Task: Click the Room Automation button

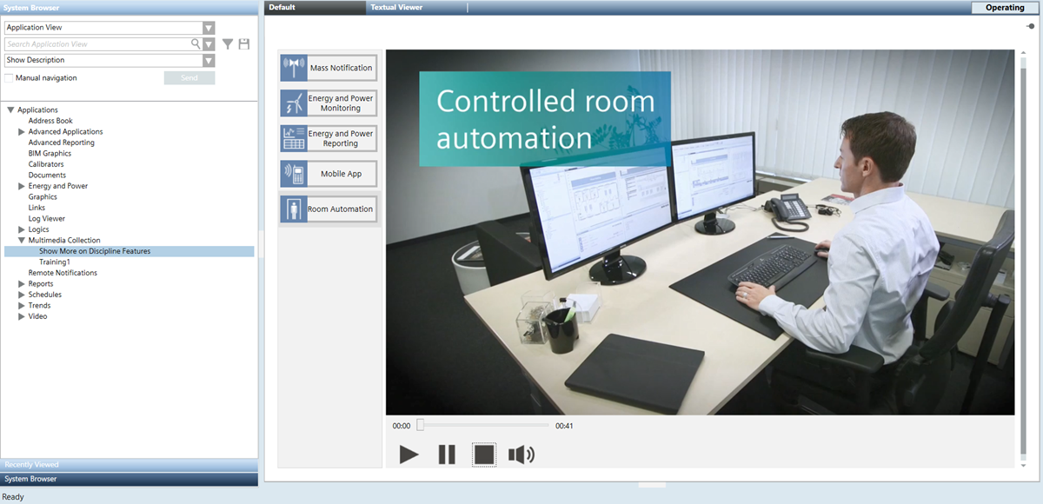Action: [329, 209]
